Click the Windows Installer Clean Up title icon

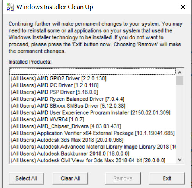coord(11,7)
